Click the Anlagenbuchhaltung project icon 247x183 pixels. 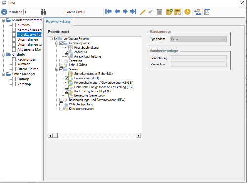click(71, 56)
